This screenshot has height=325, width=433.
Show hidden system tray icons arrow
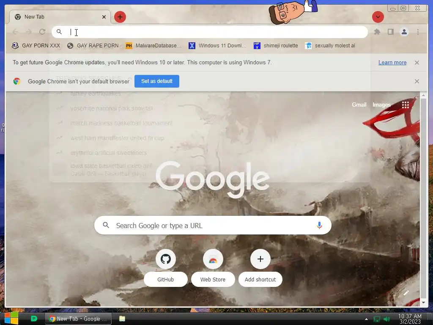366,319
